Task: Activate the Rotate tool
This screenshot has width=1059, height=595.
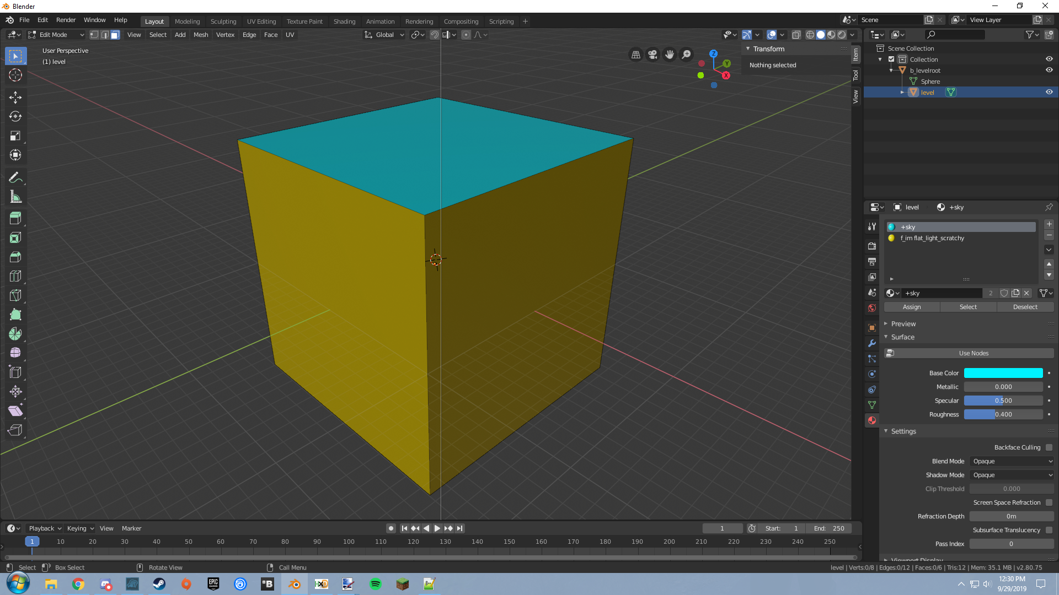Action: click(15, 116)
